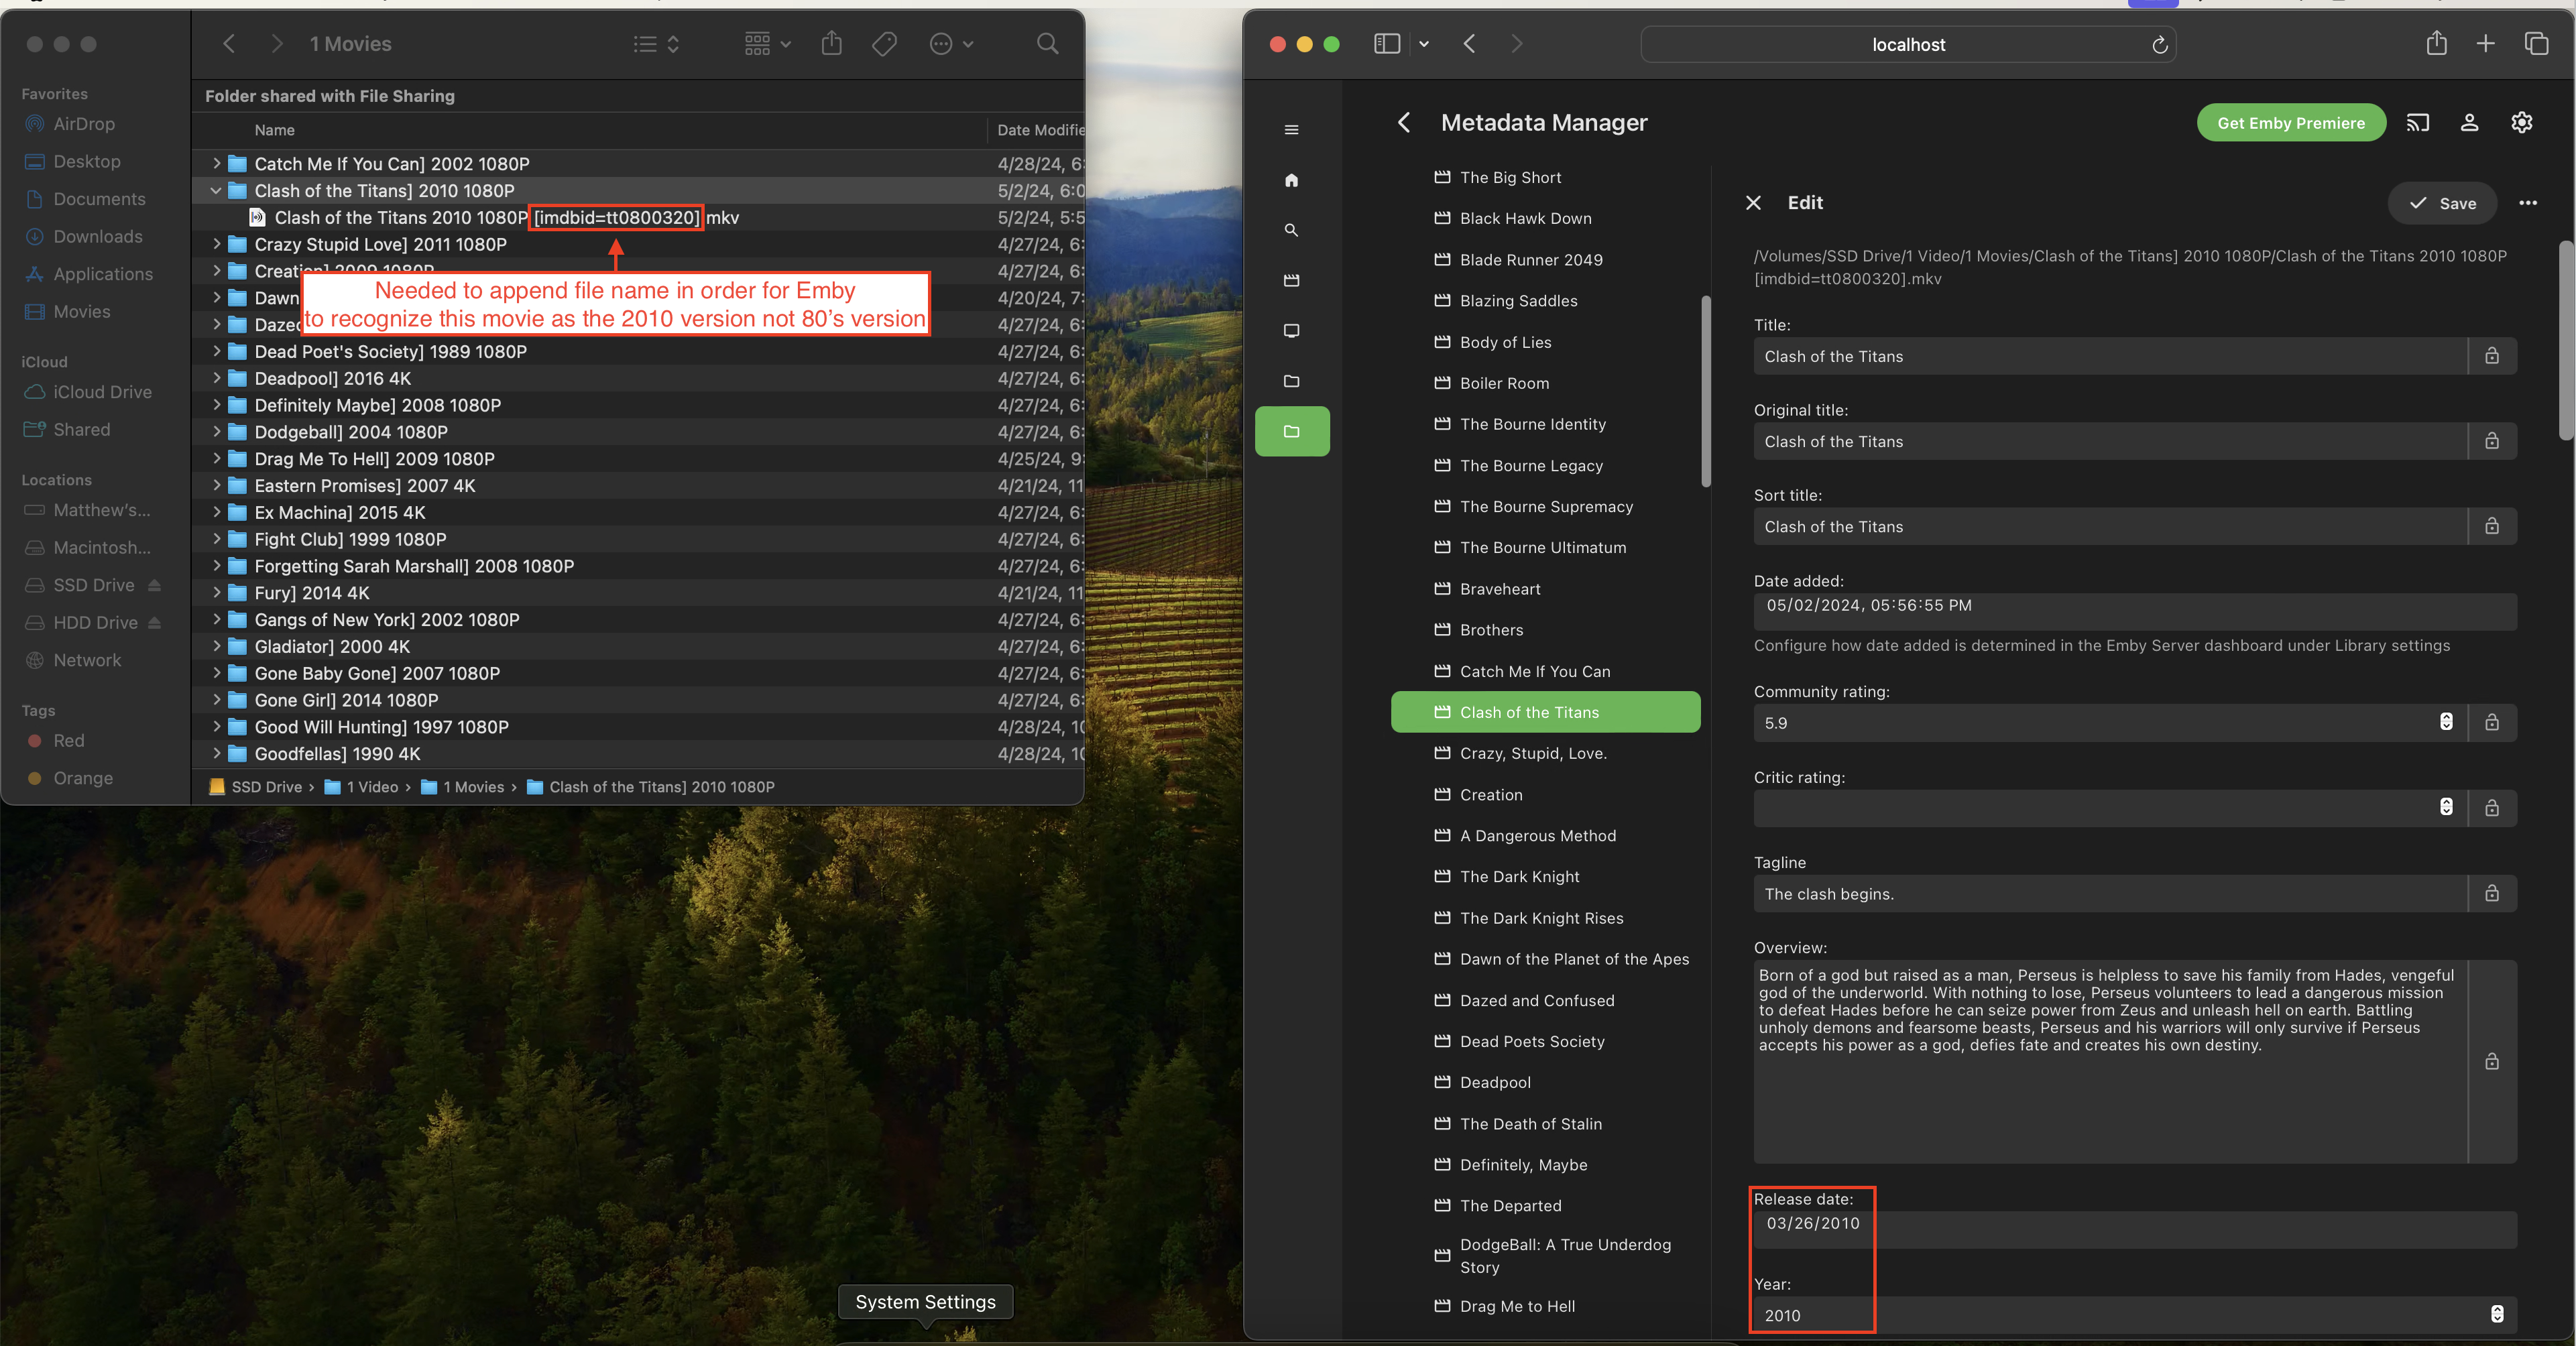Image resolution: width=2576 pixels, height=1346 pixels.
Task: Click the Emby search magnifier icon
Action: (x=1291, y=230)
